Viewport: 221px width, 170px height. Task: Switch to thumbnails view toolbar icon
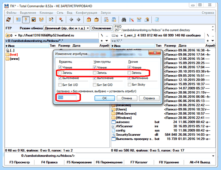point(34,20)
